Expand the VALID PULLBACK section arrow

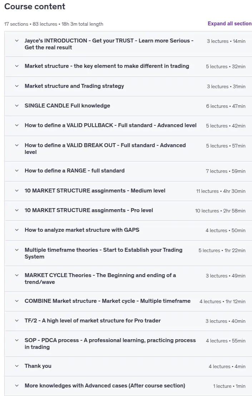point(17,125)
